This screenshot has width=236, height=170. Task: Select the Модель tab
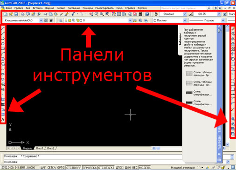(28, 148)
